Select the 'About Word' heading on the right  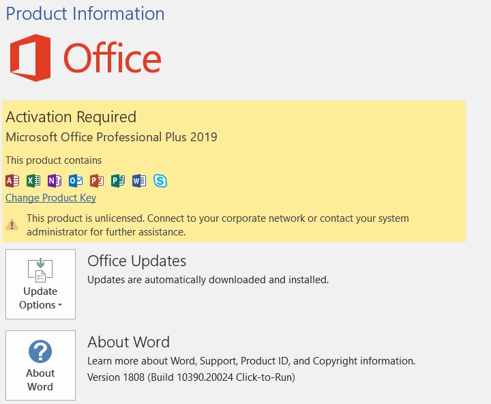128,342
